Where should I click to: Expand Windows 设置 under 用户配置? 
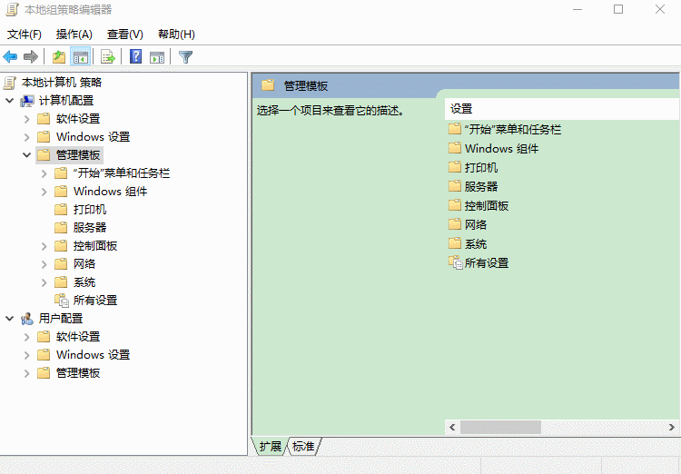point(27,355)
